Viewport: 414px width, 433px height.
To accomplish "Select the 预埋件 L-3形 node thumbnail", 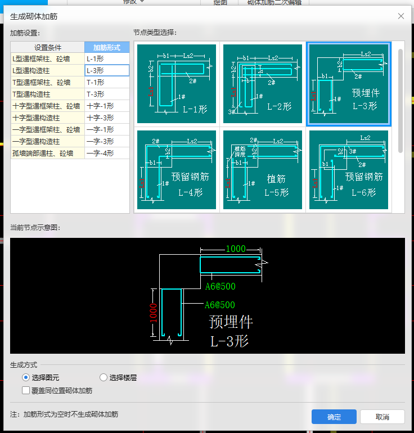I will [x=349, y=84].
